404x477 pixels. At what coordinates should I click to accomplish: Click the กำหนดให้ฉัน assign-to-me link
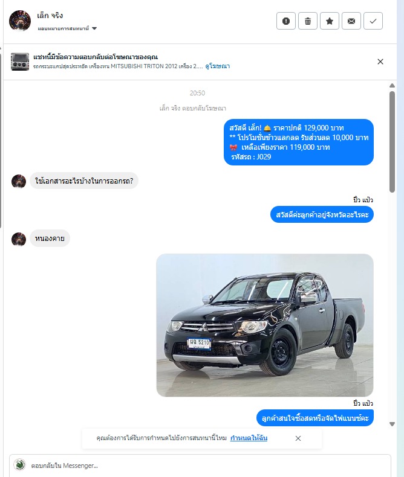pyautogui.click(x=249, y=438)
